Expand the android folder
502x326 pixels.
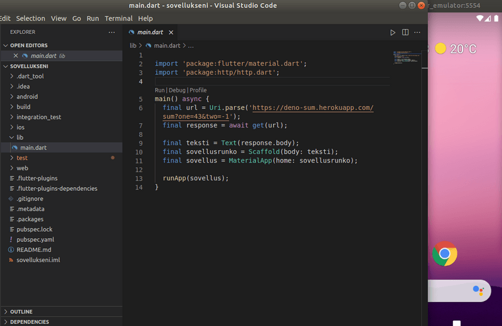[x=26, y=97]
